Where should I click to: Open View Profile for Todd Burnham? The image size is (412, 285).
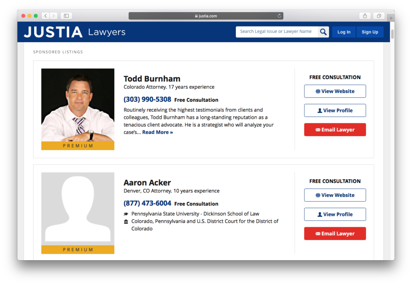pos(335,110)
